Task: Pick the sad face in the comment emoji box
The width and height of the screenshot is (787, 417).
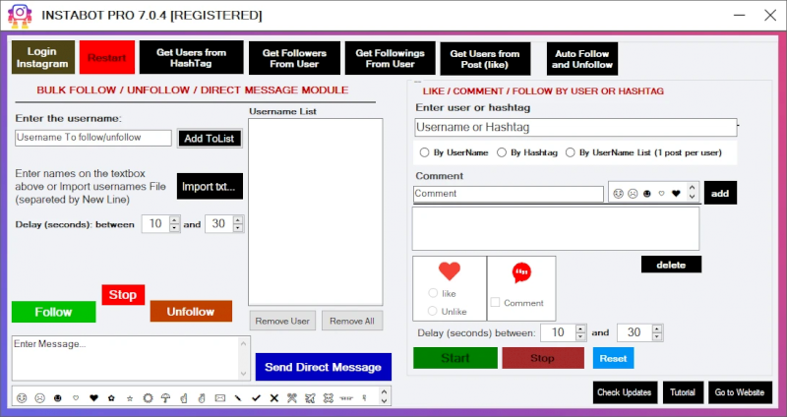Action: pyautogui.click(x=633, y=193)
